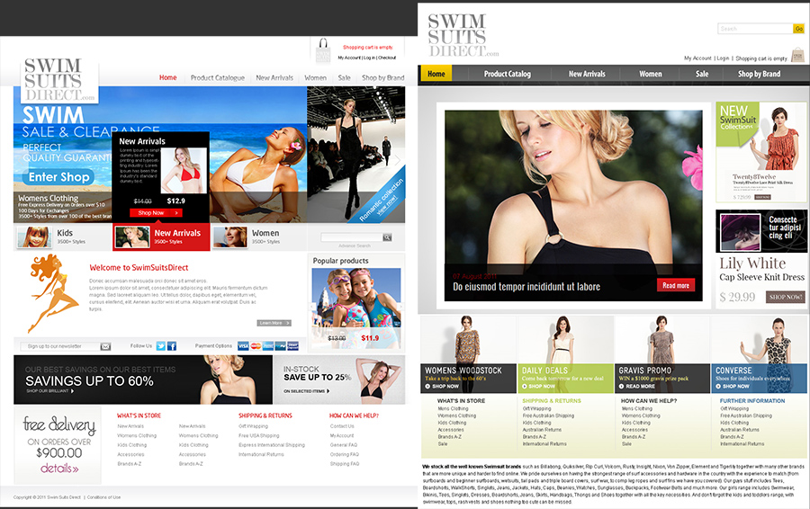Click the newsletter envelope submit icon
The width and height of the screenshot is (810, 509).
105,346
